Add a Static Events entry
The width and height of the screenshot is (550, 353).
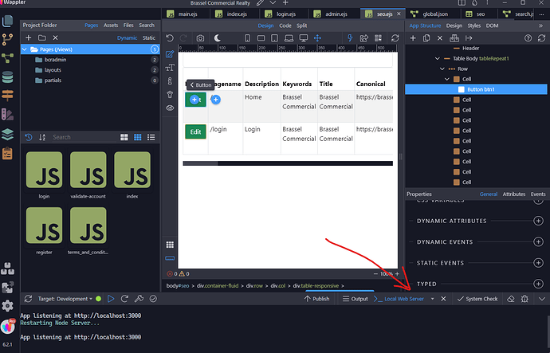pyautogui.click(x=538, y=263)
